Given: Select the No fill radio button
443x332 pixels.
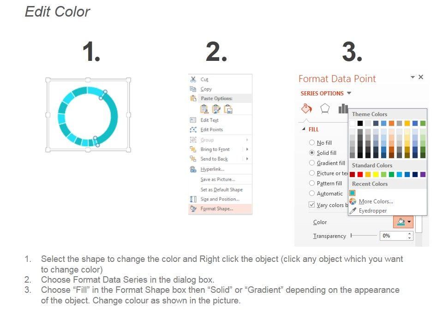Looking at the screenshot, I should [x=312, y=143].
